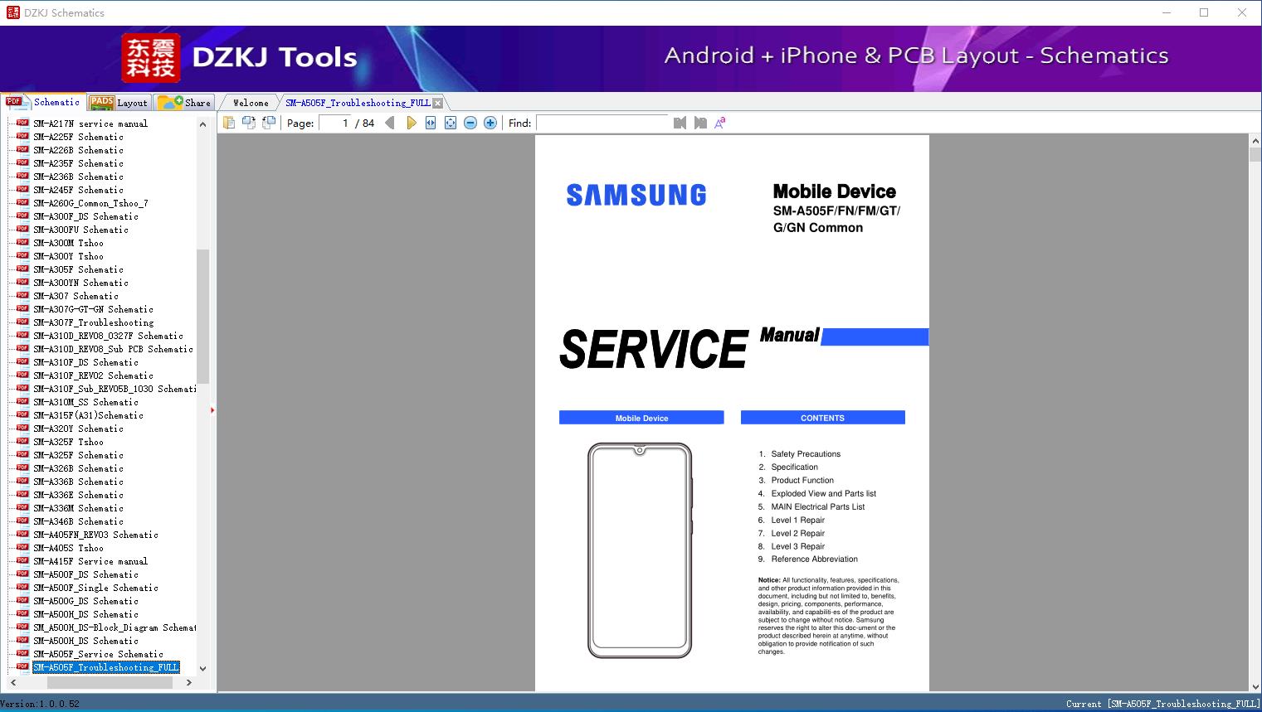Select SM-A315F(A31)Schematic entry
1262x712 pixels.
click(88, 415)
